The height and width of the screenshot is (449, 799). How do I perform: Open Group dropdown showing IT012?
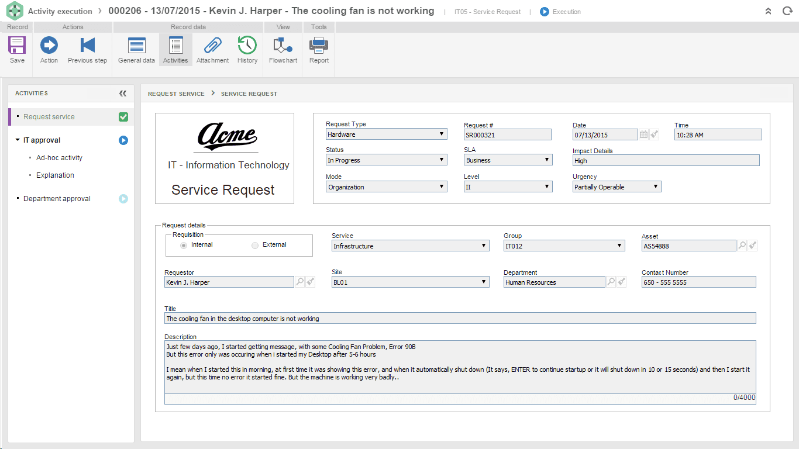pos(564,246)
